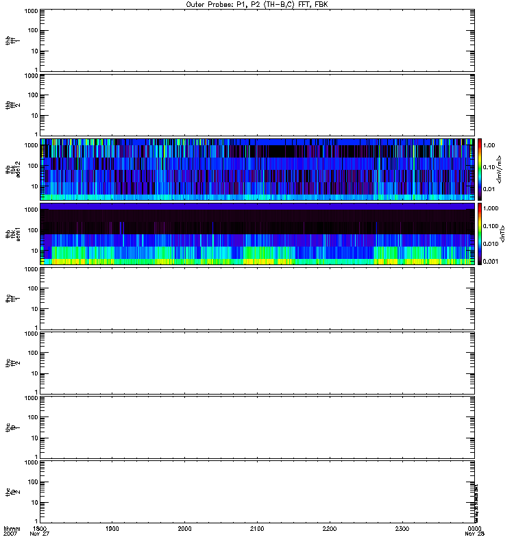514x548 pixels.
Task: Select the nT rainbow color bar
Action: tap(480, 234)
